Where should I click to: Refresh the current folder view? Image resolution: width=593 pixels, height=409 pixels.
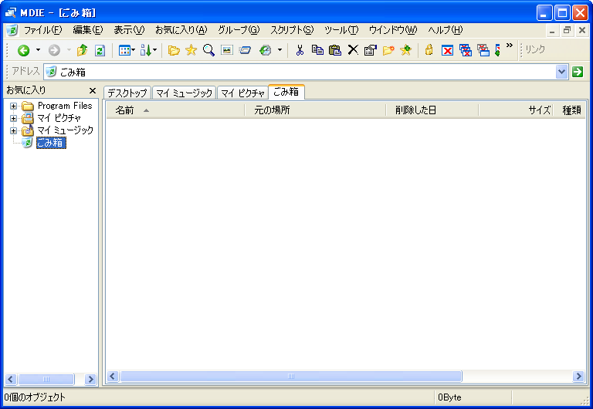[x=100, y=50]
